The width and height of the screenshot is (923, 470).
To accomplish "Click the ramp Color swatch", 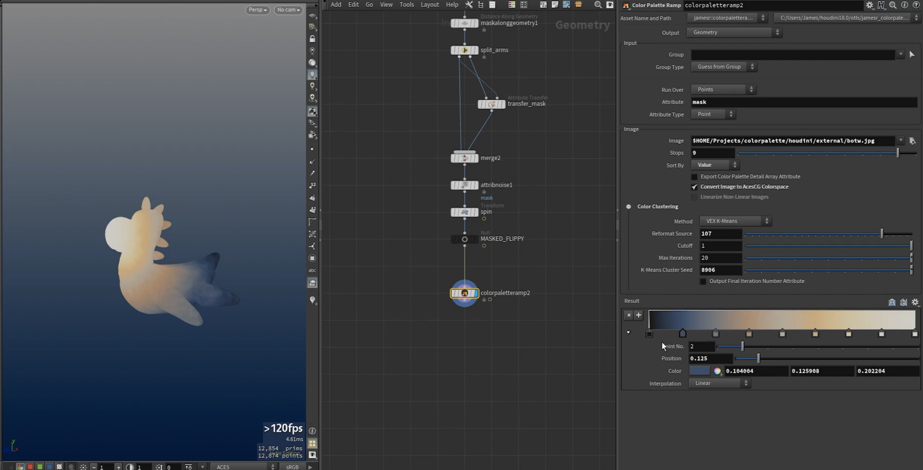I will (699, 371).
